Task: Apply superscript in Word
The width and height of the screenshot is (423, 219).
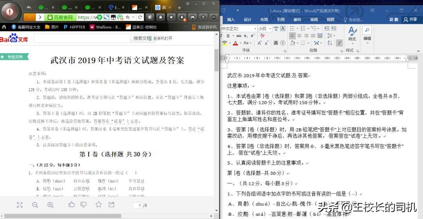Action: [x=253, y=36]
